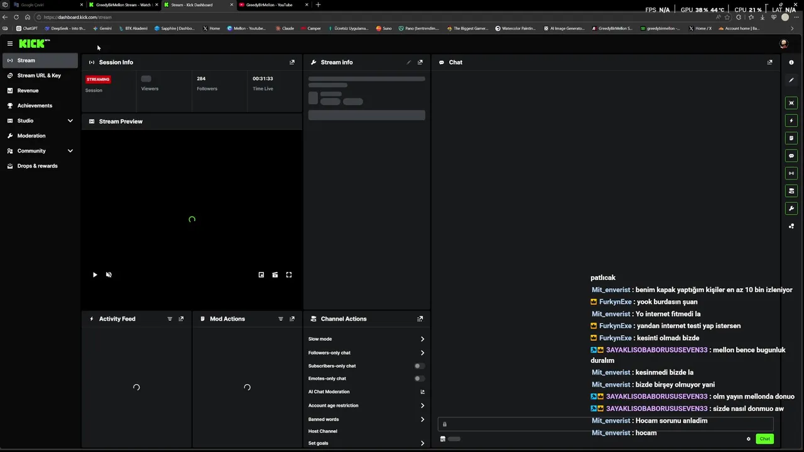The width and height of the screenshot is (804, 452).
Task: Toggle the chat bubble widget in right sidebar
Action: point(791,156)
